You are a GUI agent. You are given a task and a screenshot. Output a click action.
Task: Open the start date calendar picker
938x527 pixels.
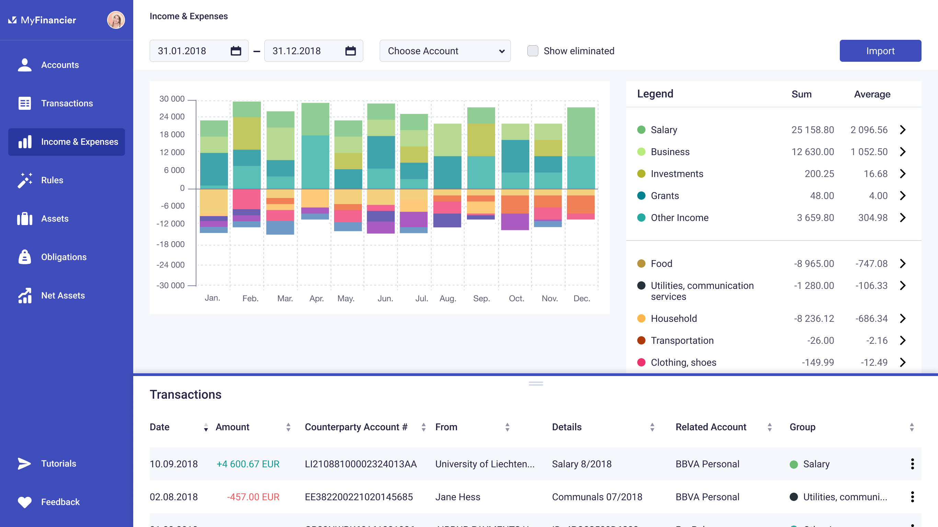pos(236,51)
